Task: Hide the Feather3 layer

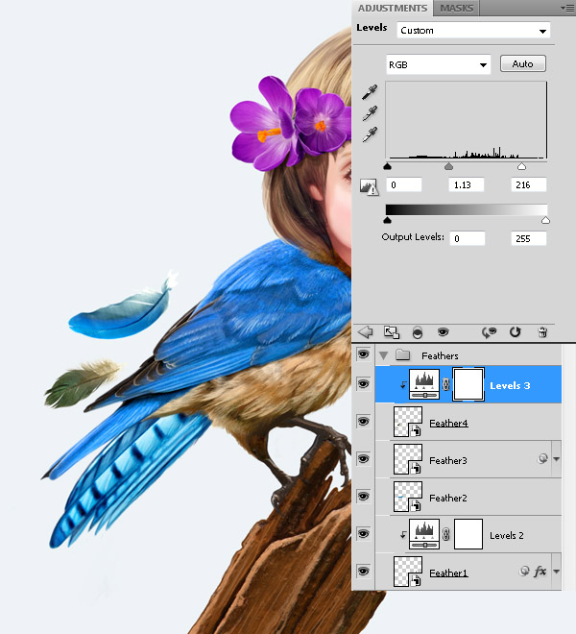Action: point(364,459)
